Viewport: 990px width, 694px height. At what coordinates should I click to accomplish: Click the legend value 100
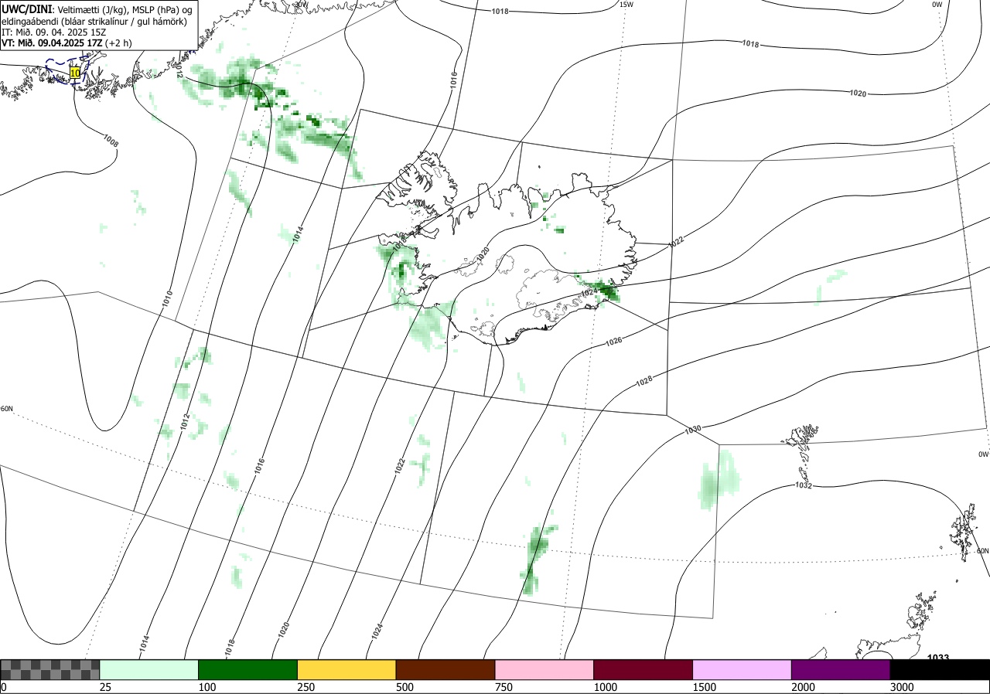point(207,687)
